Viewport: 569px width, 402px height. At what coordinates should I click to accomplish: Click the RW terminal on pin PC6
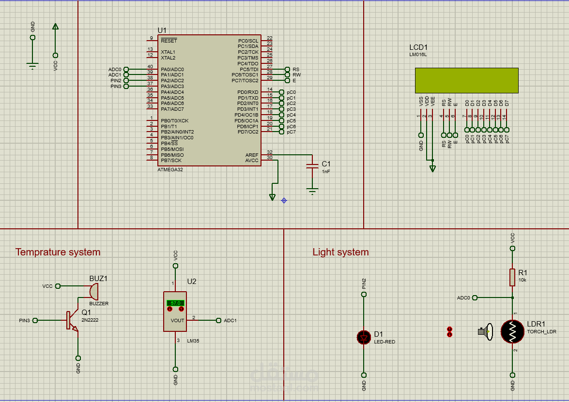pyautogui.click(x=287, y=75)
